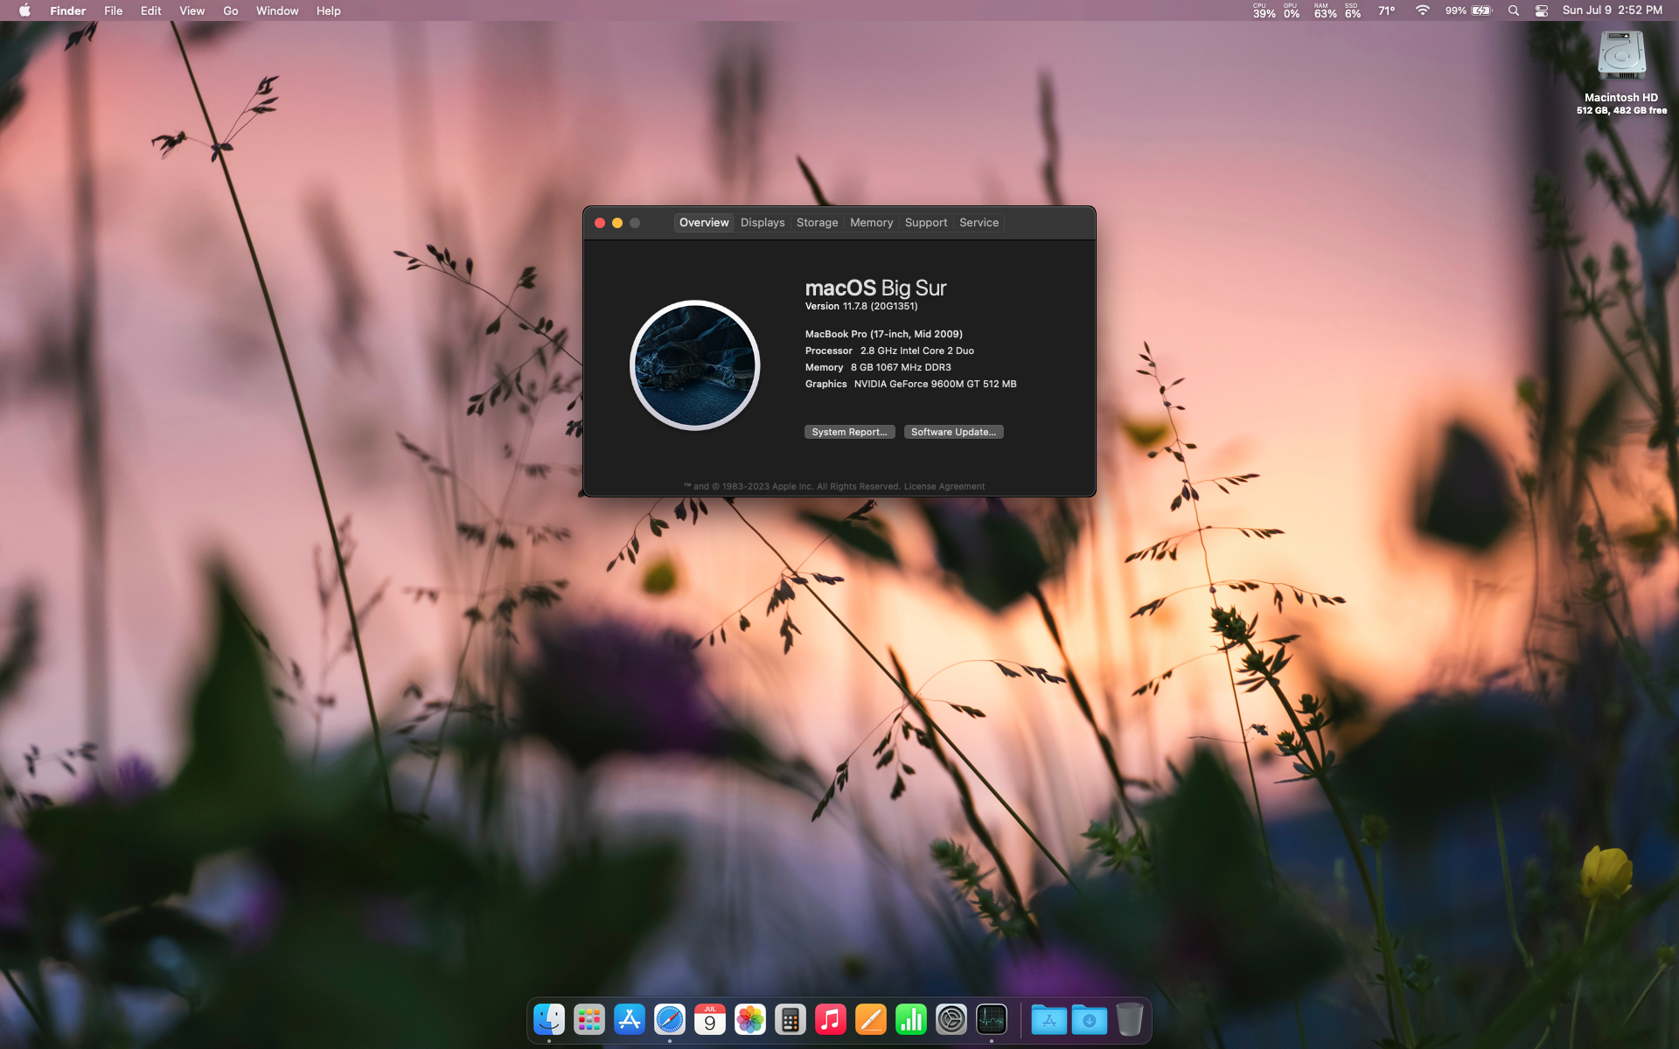Click 2.8 GHz Intel Core 2 Duo text
1679x1049 pixels.
[916, 351]
